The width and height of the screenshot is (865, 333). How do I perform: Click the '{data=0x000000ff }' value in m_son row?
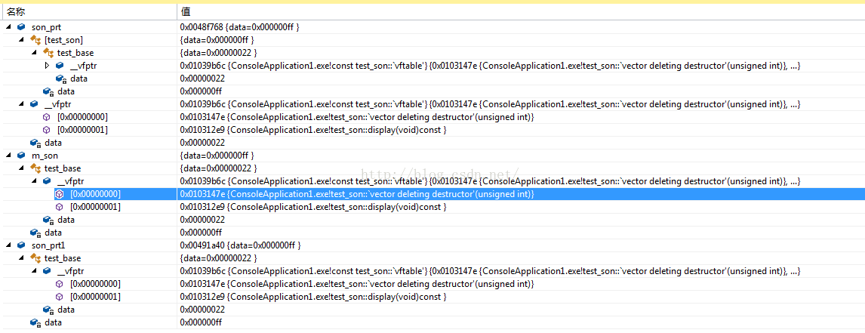point(217,156)
